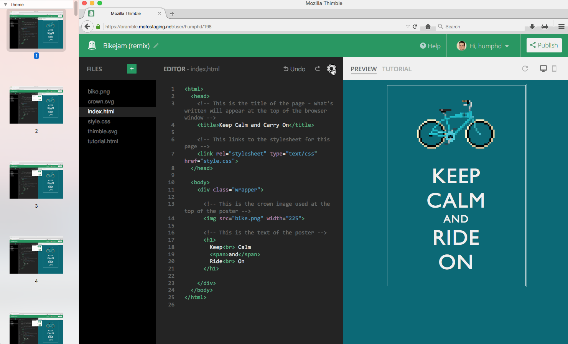This screenshot has width=568, height=344.
Task: Expand the Hi, humphd account dropdown
Action: click(x=483, y=46)
